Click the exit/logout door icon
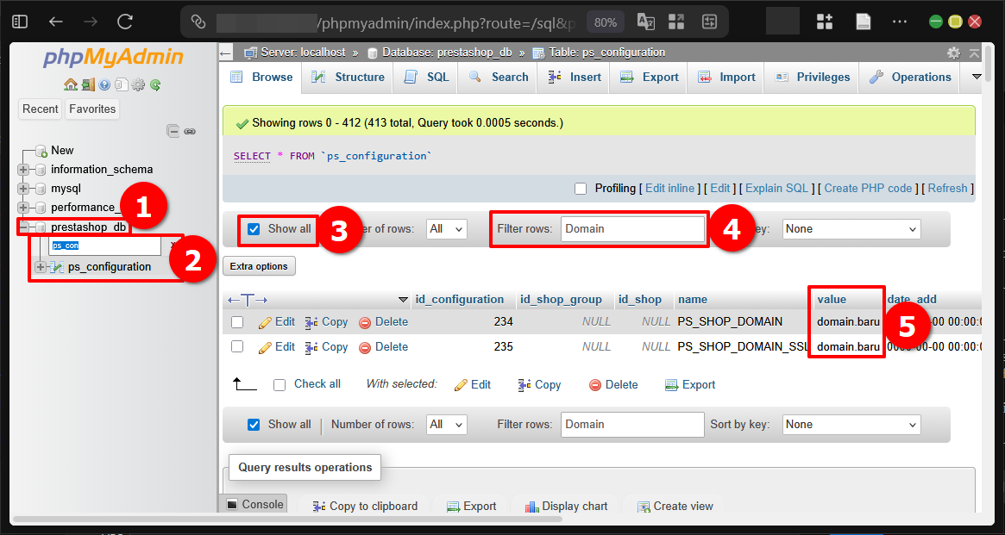 tap(88, 84)
